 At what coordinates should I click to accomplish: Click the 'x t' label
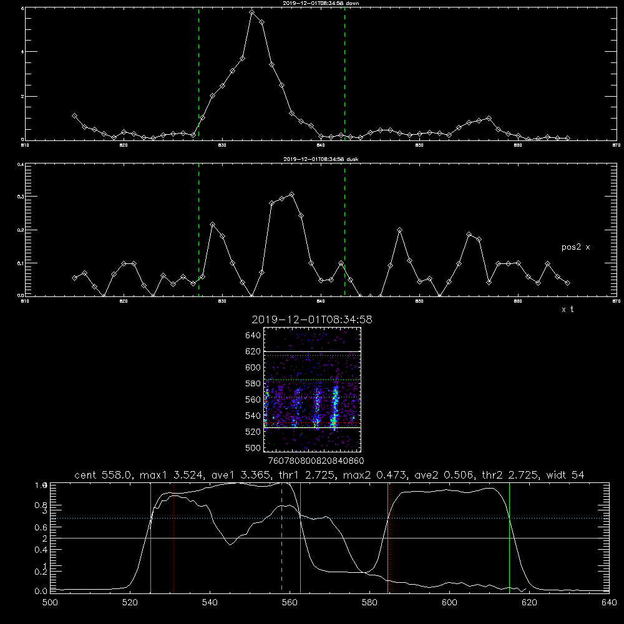coord(567,310)
